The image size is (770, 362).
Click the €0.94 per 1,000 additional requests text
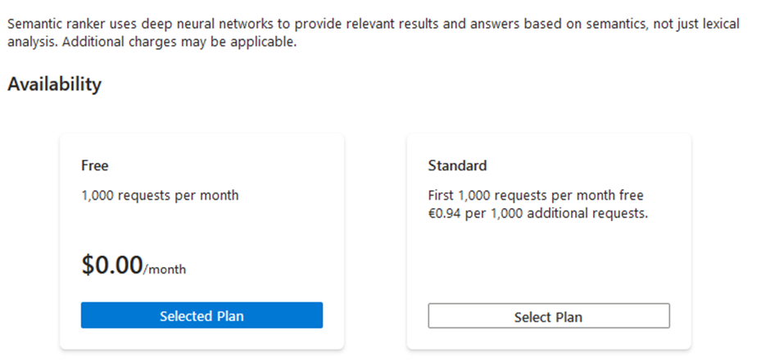537,213
